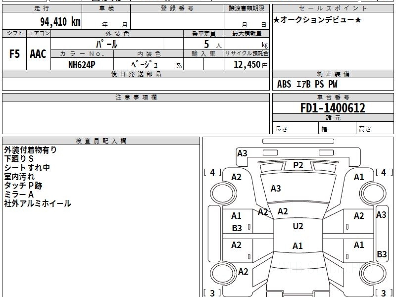The height and width of the screenshot is (297, 396).
Task: Select the 外装色 header
Action: 117,33
